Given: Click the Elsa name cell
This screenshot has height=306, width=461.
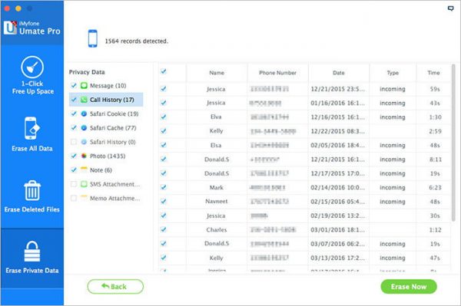Looking at the screenshot, I should pyautogui.click(x=216, y=145).
